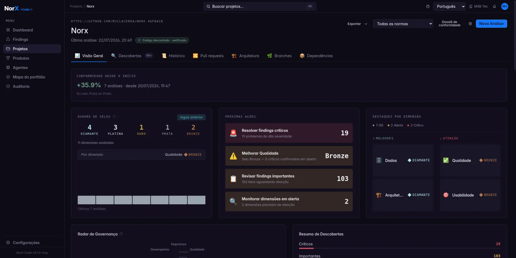Toggle the régua anterior chip
This screenshot has height=258, width=516.
coord(191,117)
